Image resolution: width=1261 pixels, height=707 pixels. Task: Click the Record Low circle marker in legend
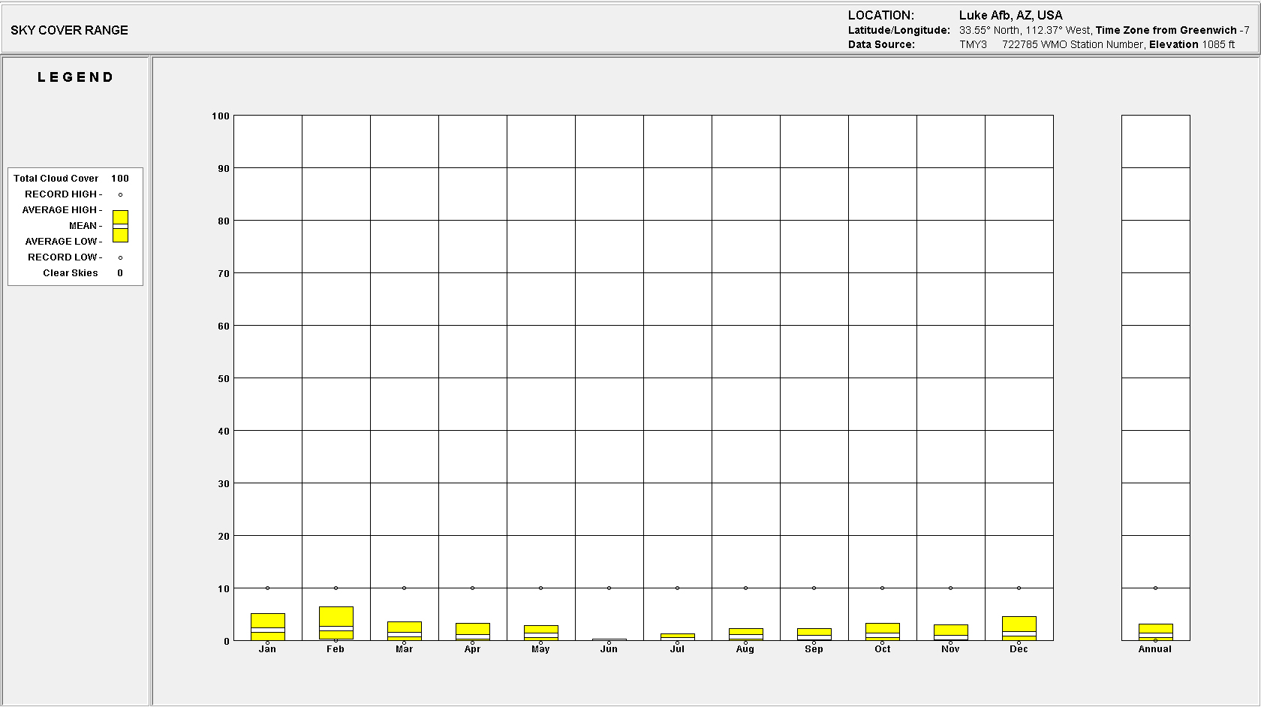pyautogui.click(x=120, y=257)
